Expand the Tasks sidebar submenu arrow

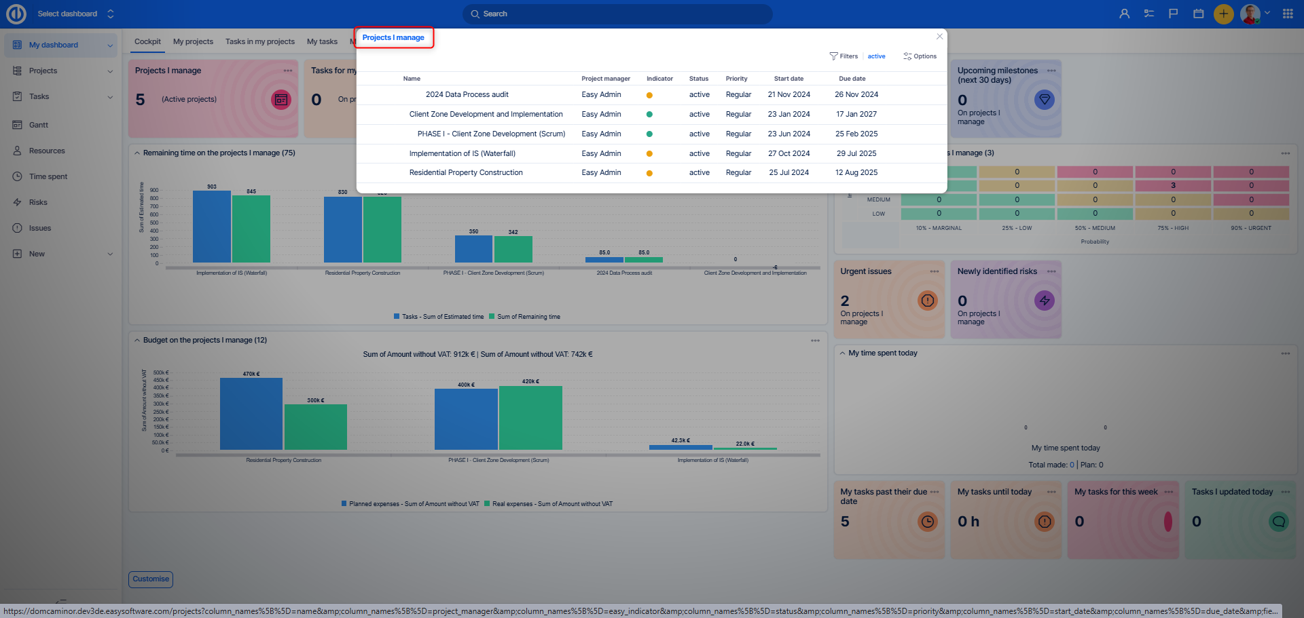[x=110, y=97]
